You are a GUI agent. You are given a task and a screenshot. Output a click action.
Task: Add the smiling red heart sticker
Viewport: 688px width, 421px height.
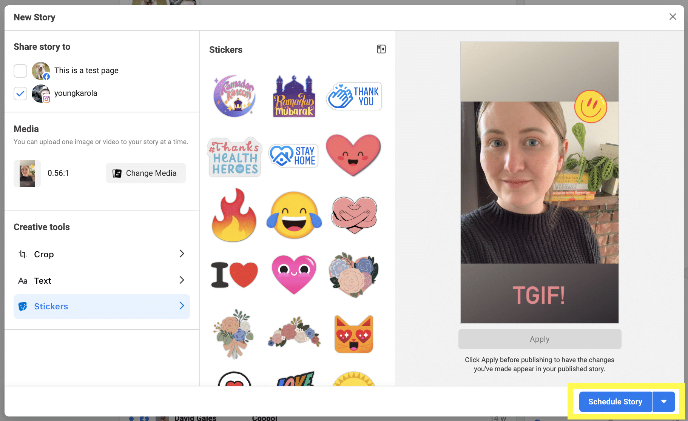(x=353, y=155)
